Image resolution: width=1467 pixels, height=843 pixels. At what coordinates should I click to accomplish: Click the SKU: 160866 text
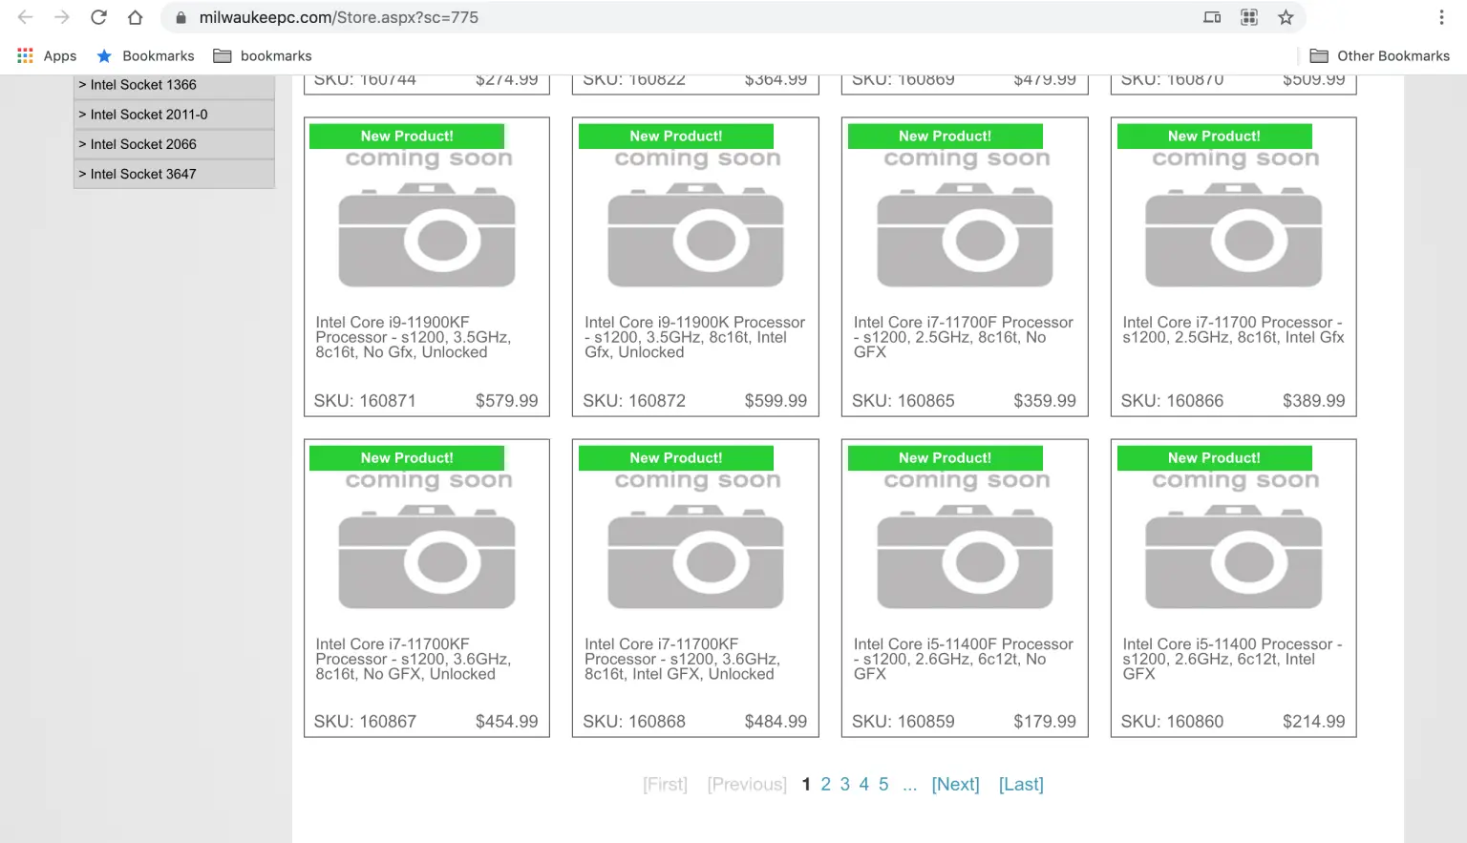coord(1172,401)
